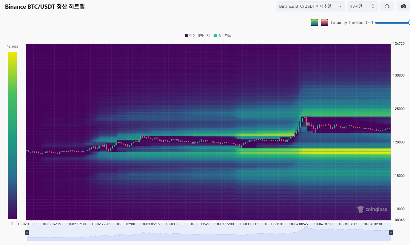410x245 pixels.
Task: Select the pink-purple color scheme swatch
Action: (325, 23)
